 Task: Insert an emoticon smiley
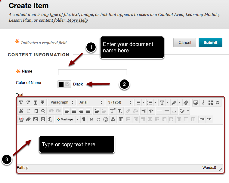click(106, 119)
